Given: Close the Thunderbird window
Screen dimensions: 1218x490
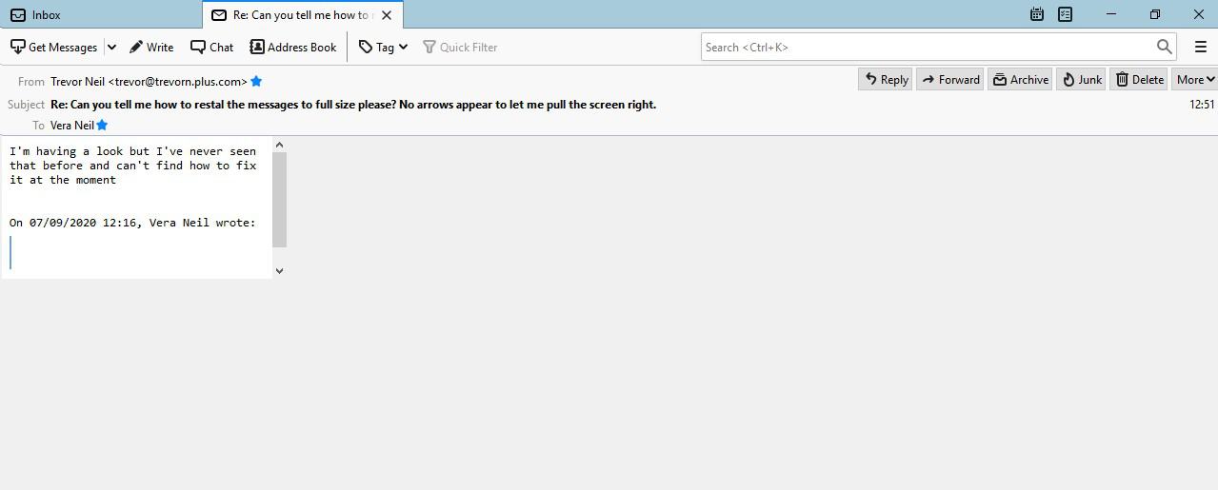Looking at the screenshot, I should pyautogui.click(x=1198, y=14).
